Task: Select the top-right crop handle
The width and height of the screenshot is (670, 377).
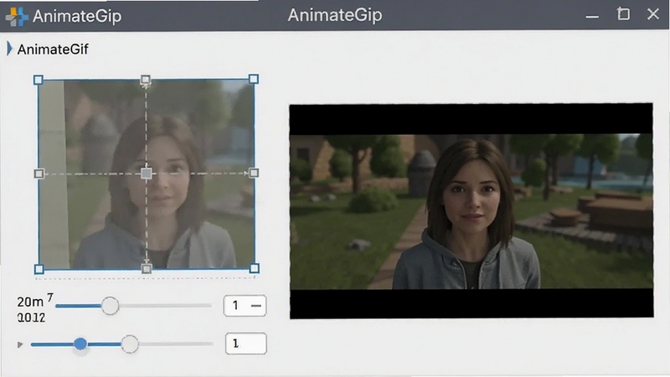Action: (x=254, y=79)
